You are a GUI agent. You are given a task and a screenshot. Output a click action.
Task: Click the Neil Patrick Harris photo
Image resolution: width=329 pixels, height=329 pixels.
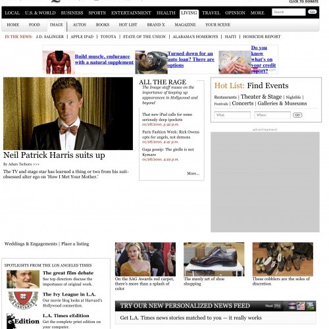68,113
